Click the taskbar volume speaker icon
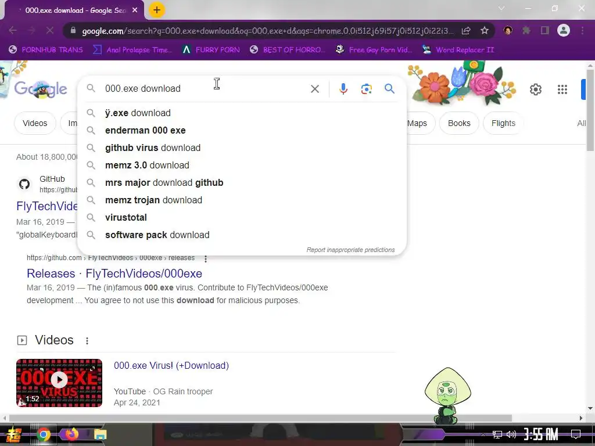The width and height of the screenshot is (595, 446). pos(511,434)
